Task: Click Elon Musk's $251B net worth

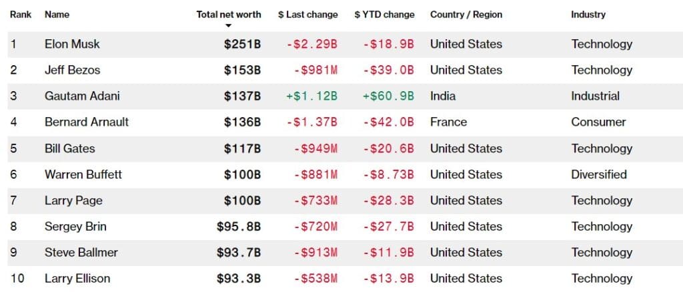Action: [x=242, y=44]
